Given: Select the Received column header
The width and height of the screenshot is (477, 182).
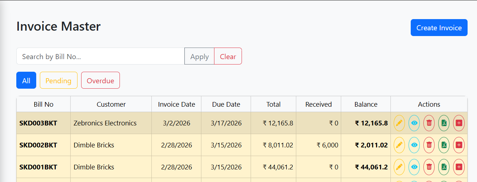Looking at the screenshot, I should pos(319,104).
